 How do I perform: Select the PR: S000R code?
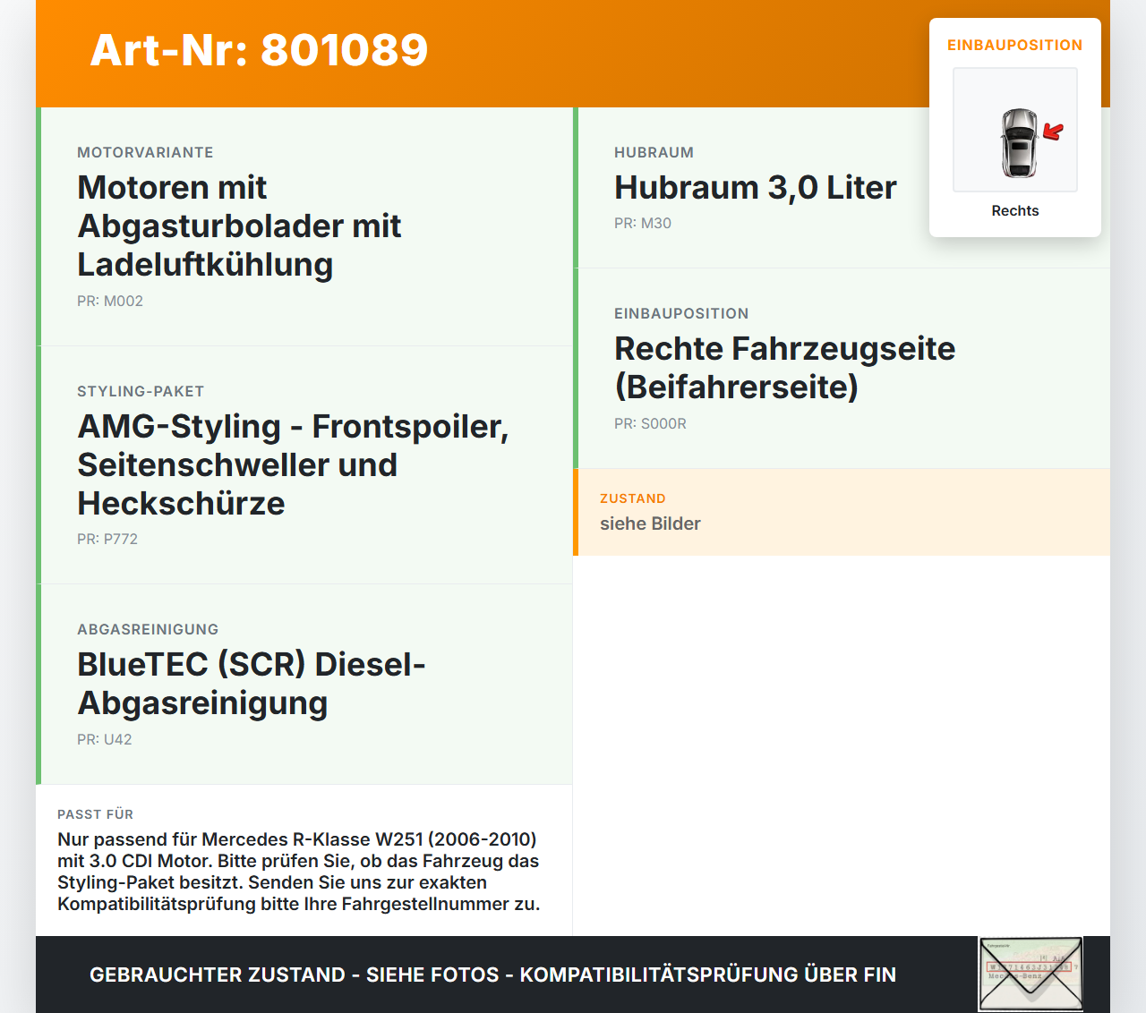coord(650,423)
